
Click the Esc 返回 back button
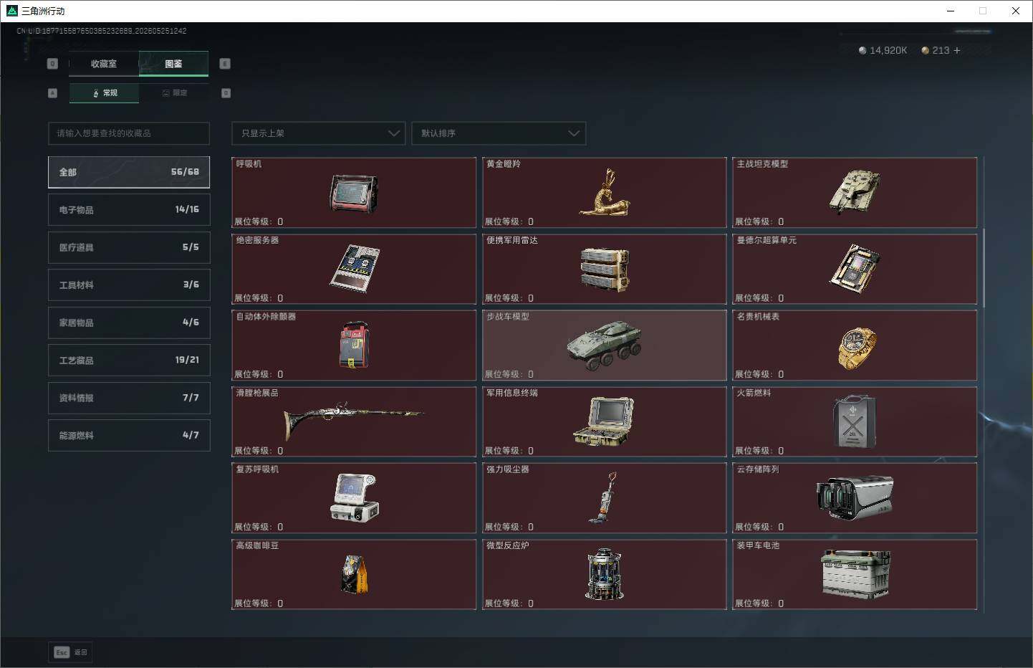[70, 652]
